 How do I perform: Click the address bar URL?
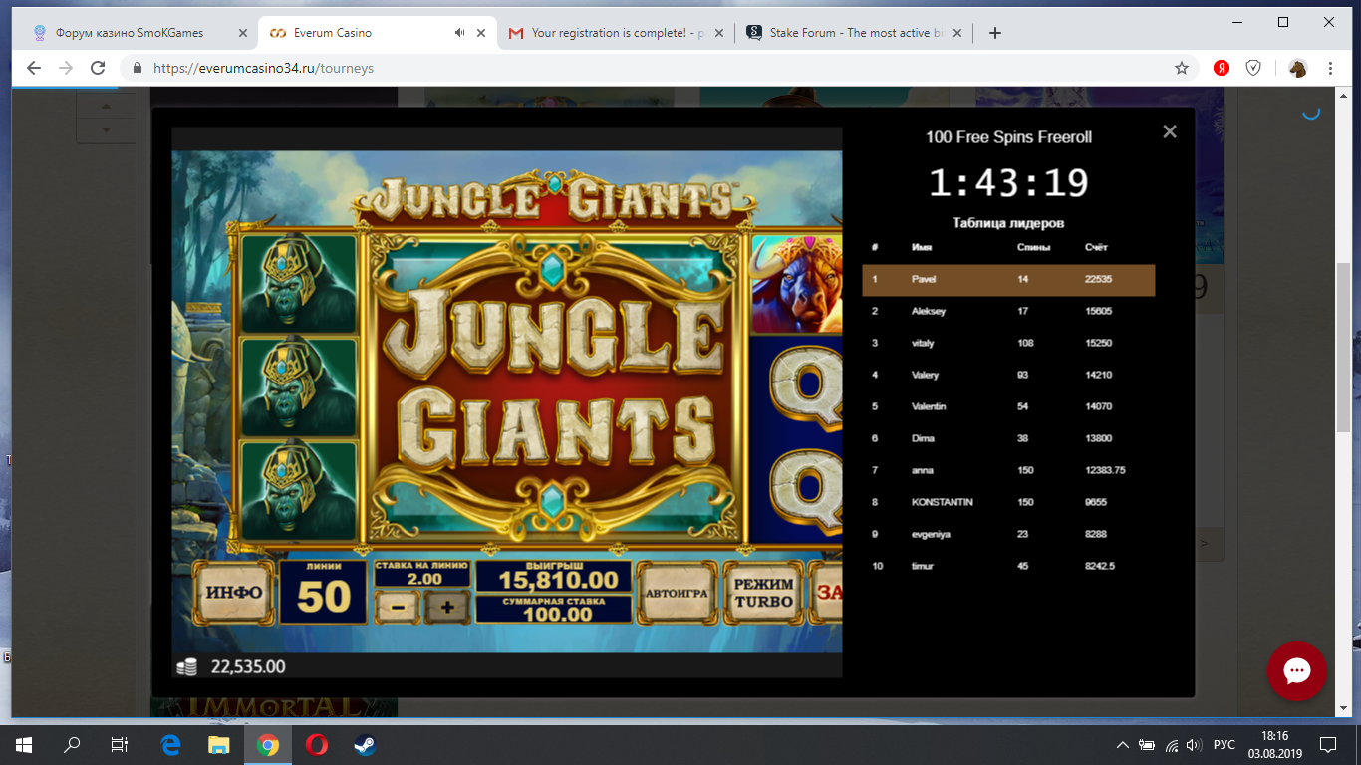263,68
